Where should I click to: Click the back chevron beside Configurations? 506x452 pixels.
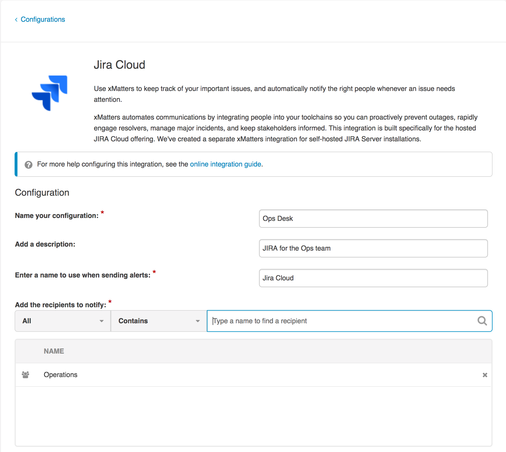pyautogui.click(x=16, y=19)
